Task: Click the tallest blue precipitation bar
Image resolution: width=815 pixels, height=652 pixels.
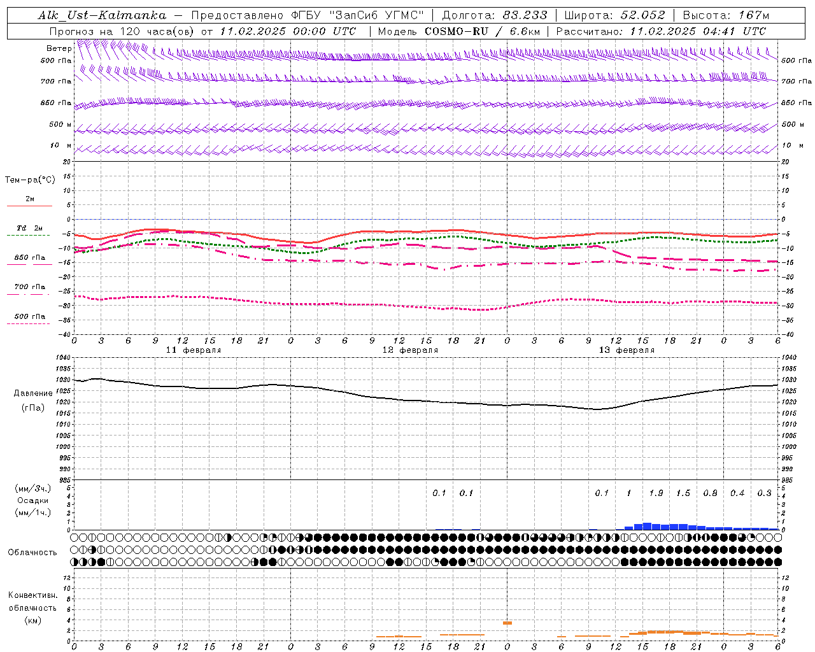Action: 647,526
